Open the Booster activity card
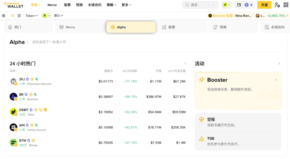 coord(238,91)
